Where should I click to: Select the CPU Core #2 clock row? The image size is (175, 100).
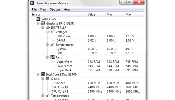pos(87,91)
